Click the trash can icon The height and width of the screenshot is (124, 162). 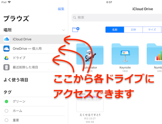[x=6, y=67]
